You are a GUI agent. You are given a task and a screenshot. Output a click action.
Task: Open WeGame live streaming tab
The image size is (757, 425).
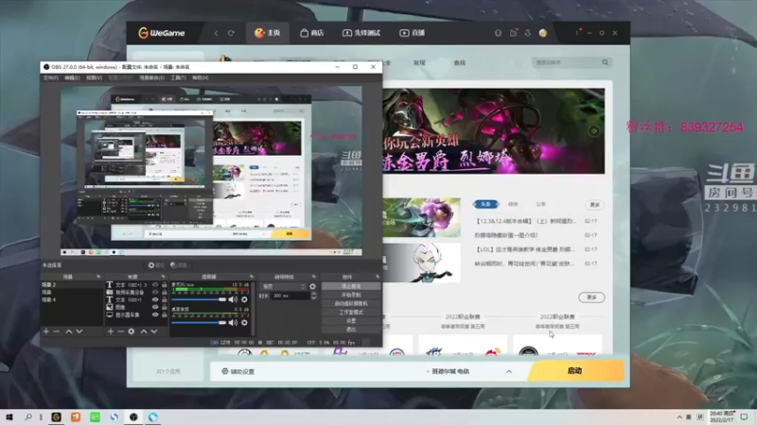413,33
